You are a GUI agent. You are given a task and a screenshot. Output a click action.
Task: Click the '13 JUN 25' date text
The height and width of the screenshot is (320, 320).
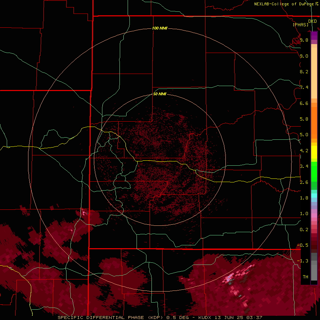click(x=228, y=318)
